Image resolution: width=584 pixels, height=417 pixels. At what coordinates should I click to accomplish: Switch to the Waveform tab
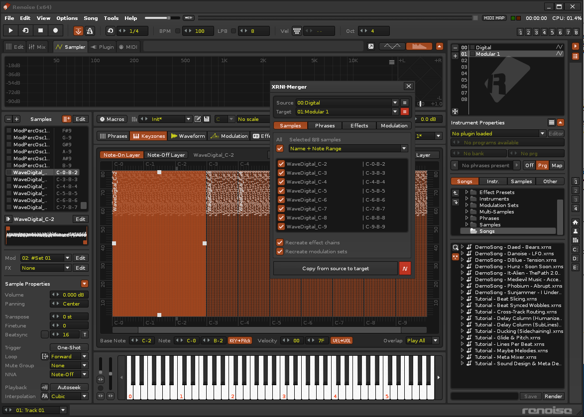188,136
